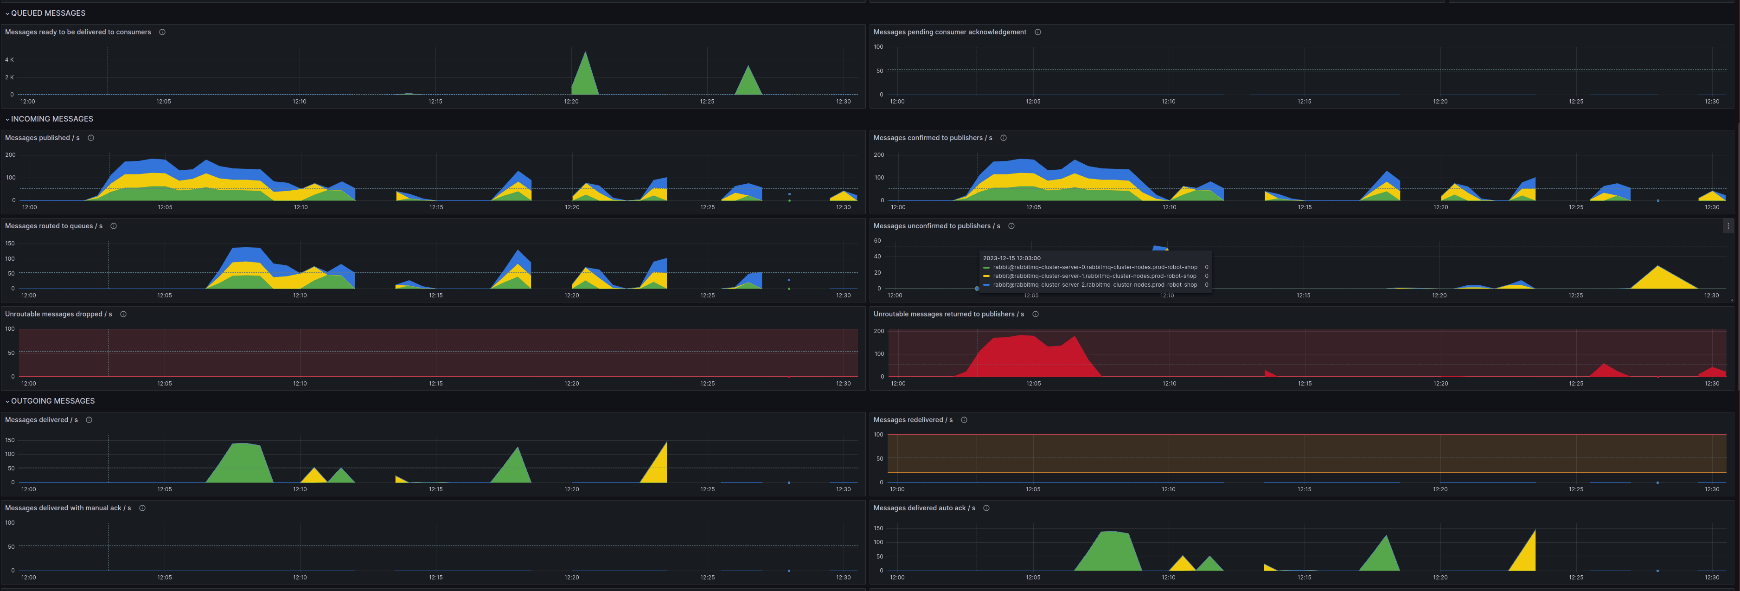Show info for Messages confirmed to publishers
The width and height of the screenshot is (1740, 591).
tap(1003, 138)
